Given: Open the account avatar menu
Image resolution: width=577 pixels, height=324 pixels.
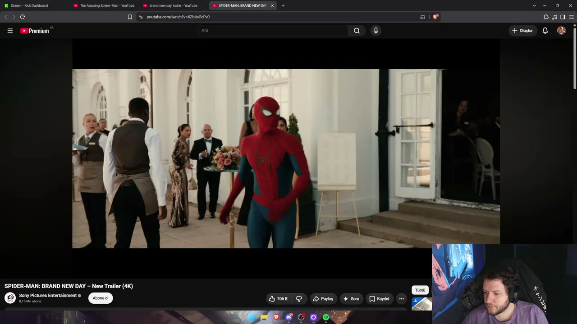Looking at the screenshot, I should pos(561,31).
